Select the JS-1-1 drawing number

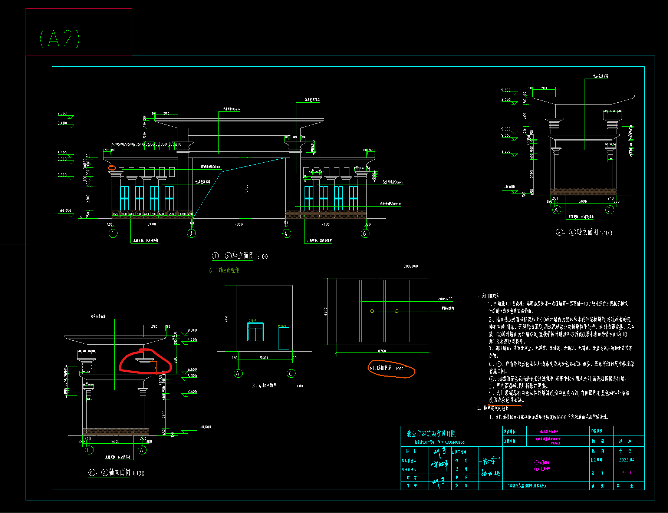[626, 473]
